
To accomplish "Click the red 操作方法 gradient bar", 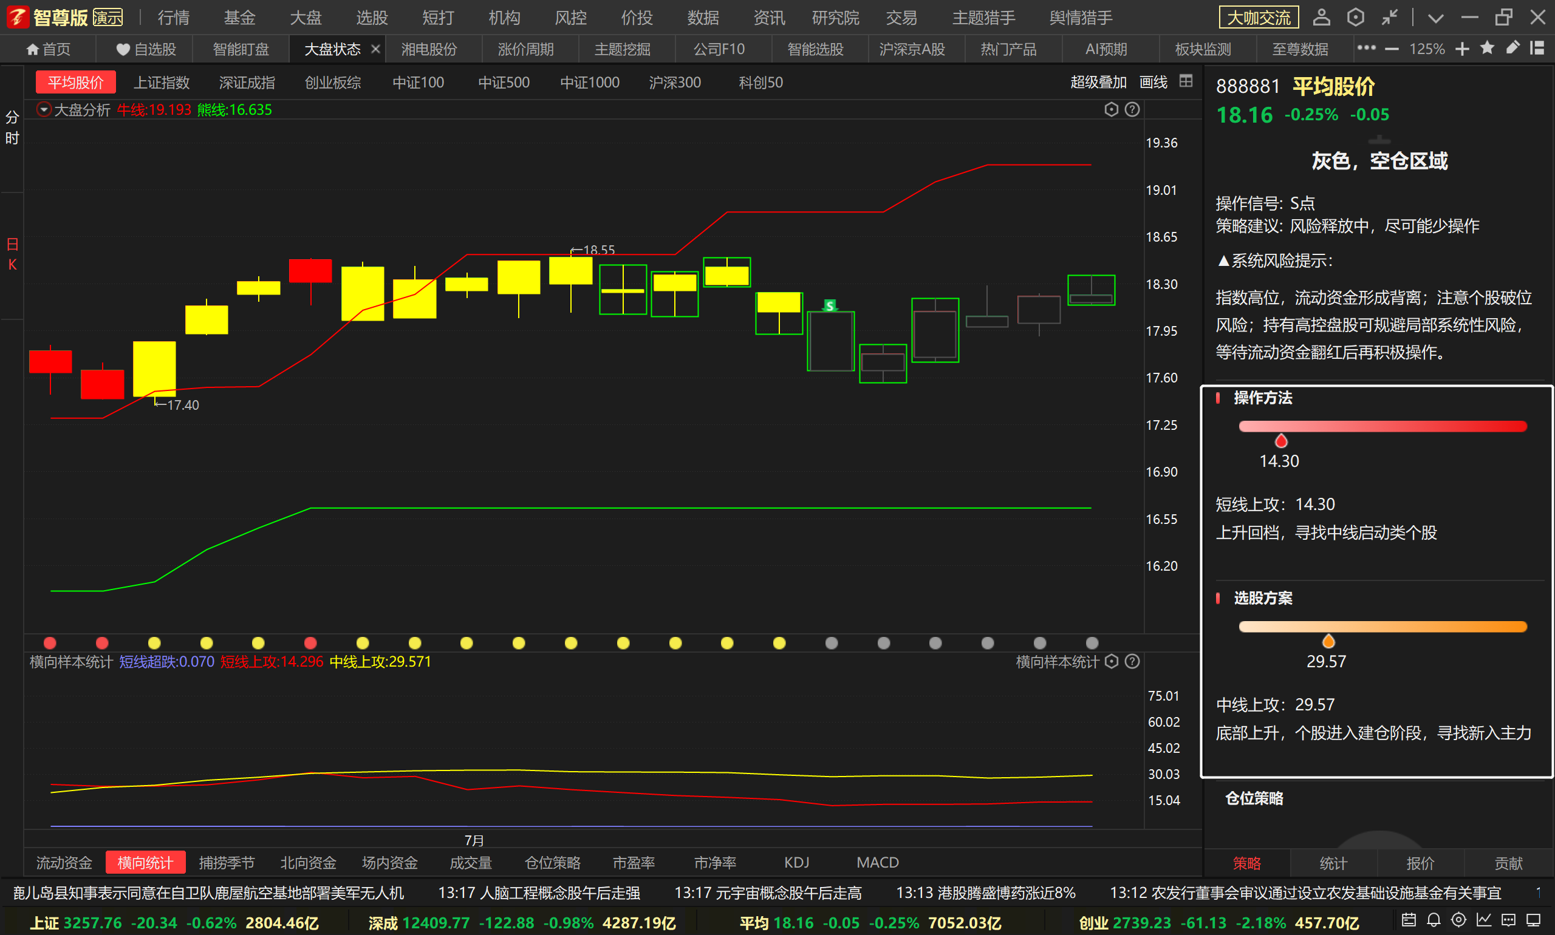I will tap(1382, 427).
